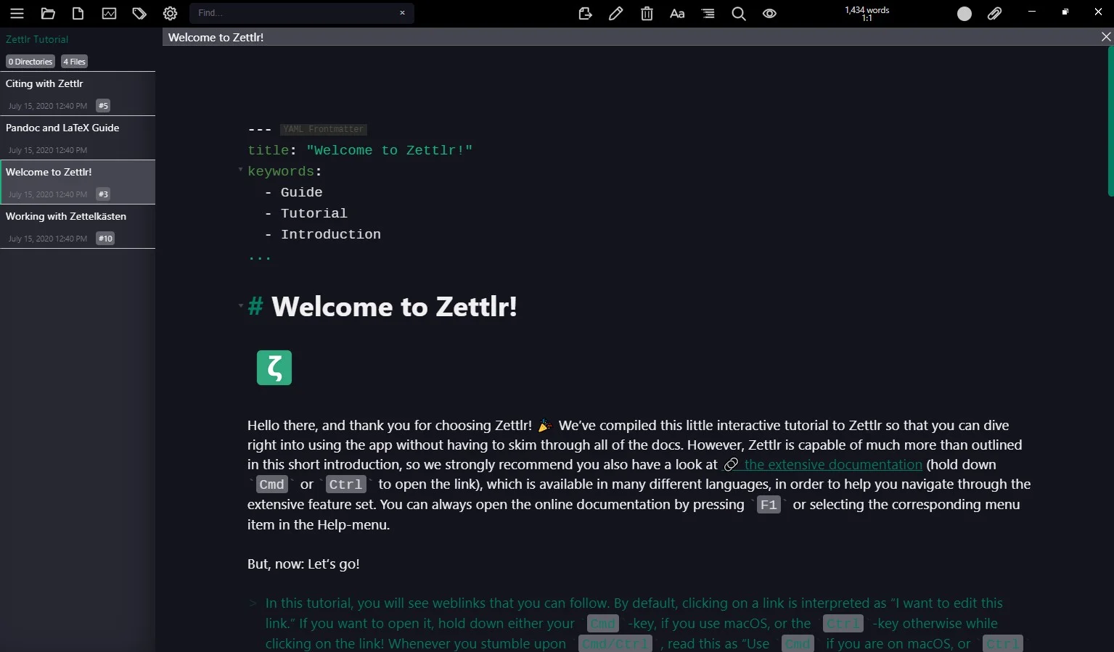Clear the Find field with its x button
The height and width of the screenshot is (652, 1114).
click(x=401, y=13)
